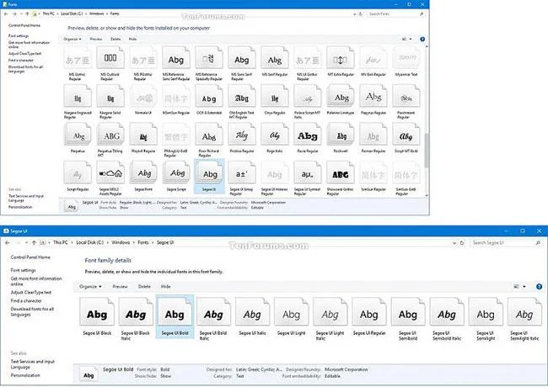Viewport: 548px width, 387px height.
Task: Click the Search Segoe UI search box
Action: tap(506, 242)
